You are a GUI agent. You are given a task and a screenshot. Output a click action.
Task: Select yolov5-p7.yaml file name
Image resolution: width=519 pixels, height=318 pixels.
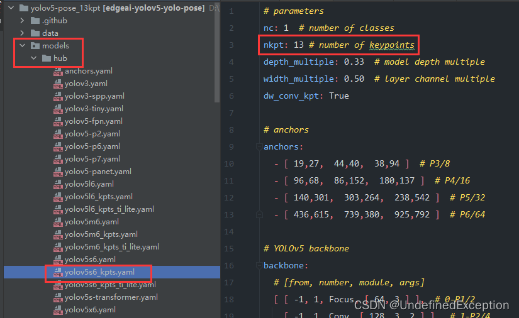point(92,158)
